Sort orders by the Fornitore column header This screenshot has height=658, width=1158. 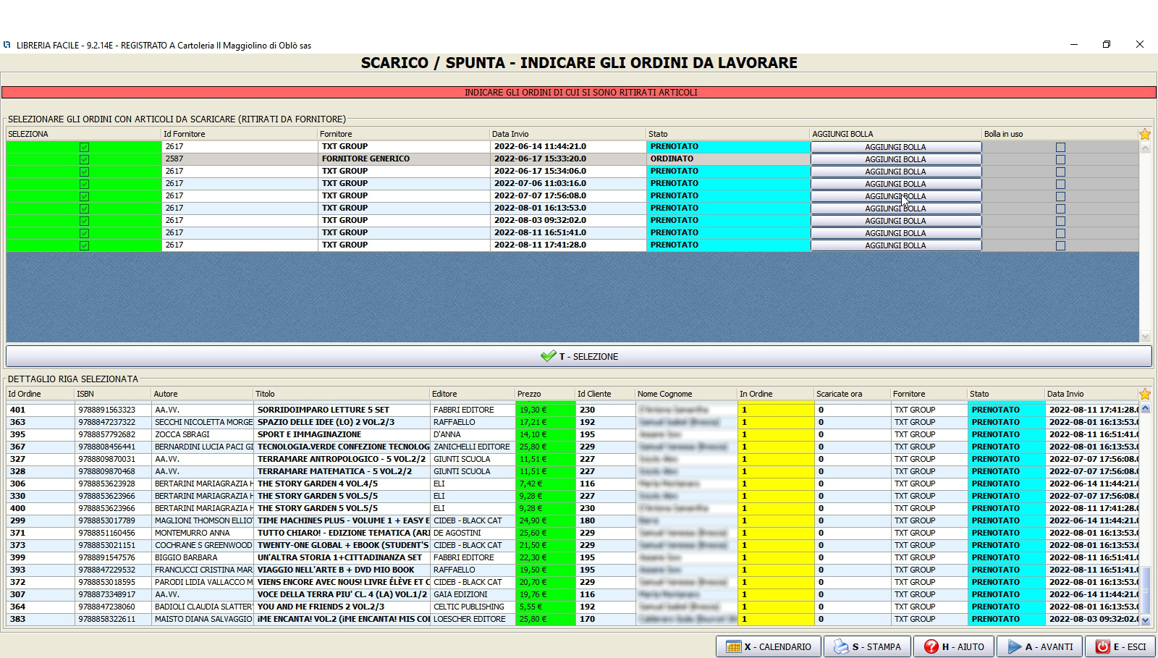click(x=403, y=134)
